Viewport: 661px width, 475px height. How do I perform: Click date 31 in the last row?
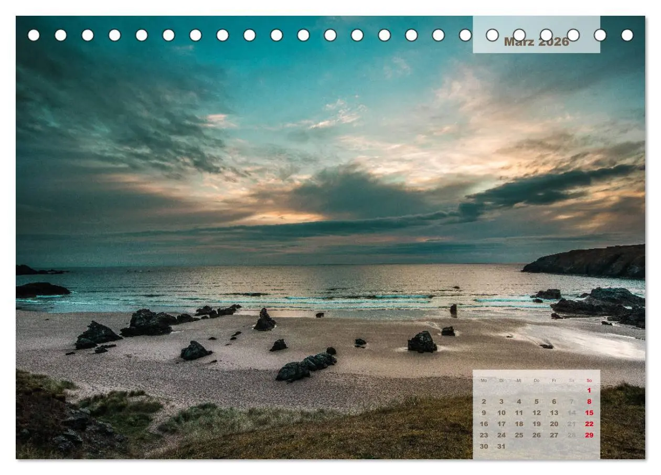click(x=502, y=447)
